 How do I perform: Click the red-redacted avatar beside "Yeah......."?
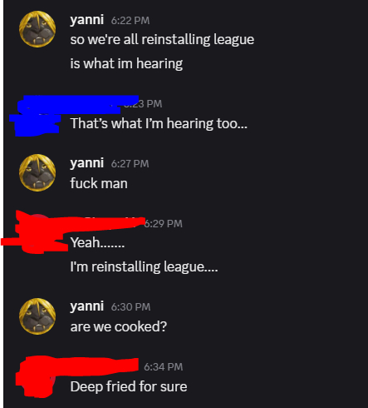point(37,233)
